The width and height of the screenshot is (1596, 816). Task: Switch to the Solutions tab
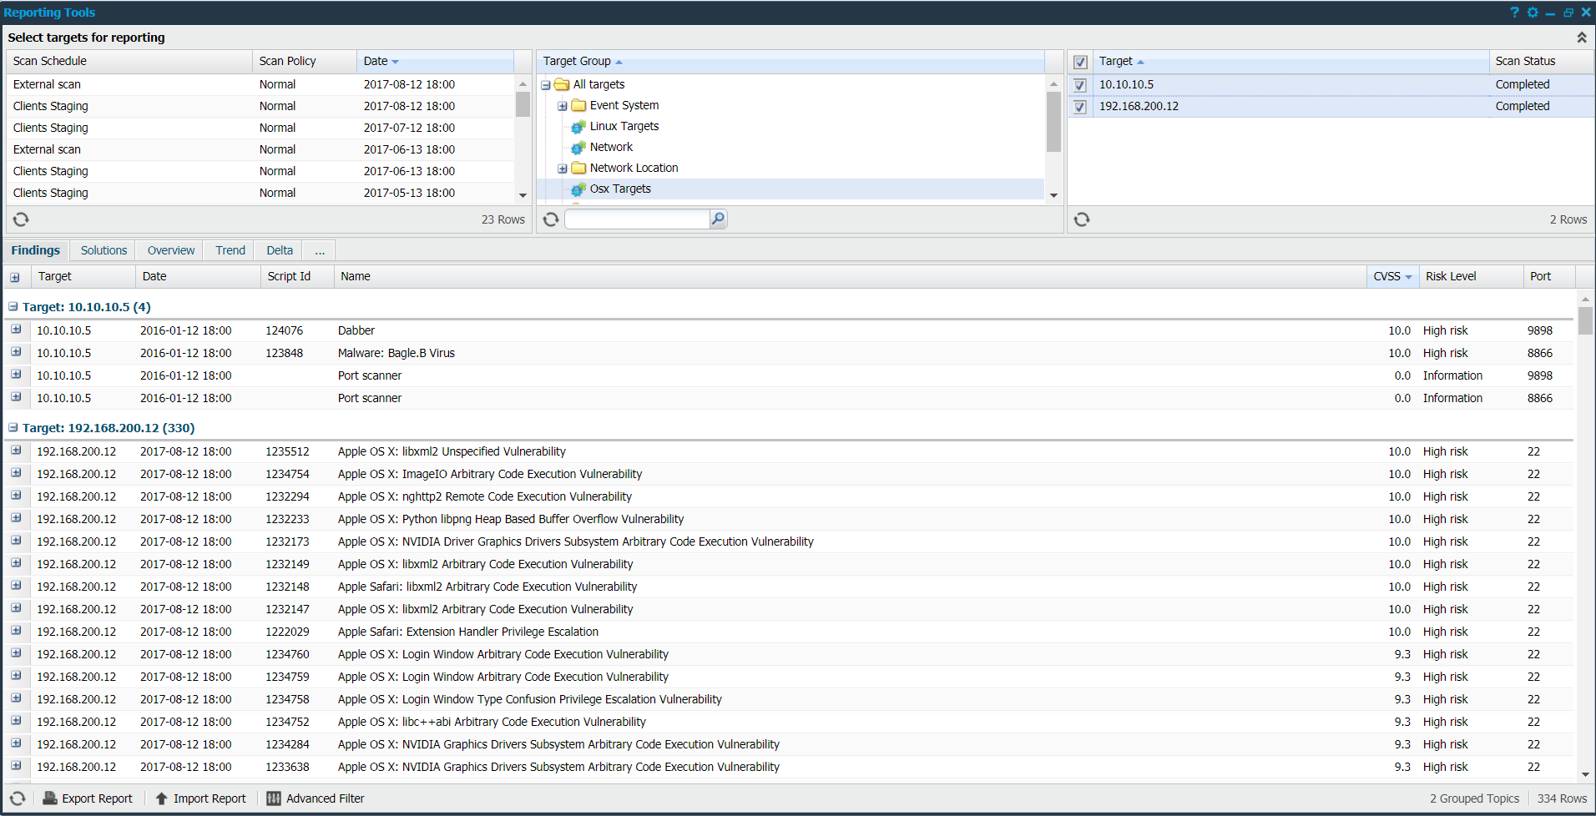103,250
